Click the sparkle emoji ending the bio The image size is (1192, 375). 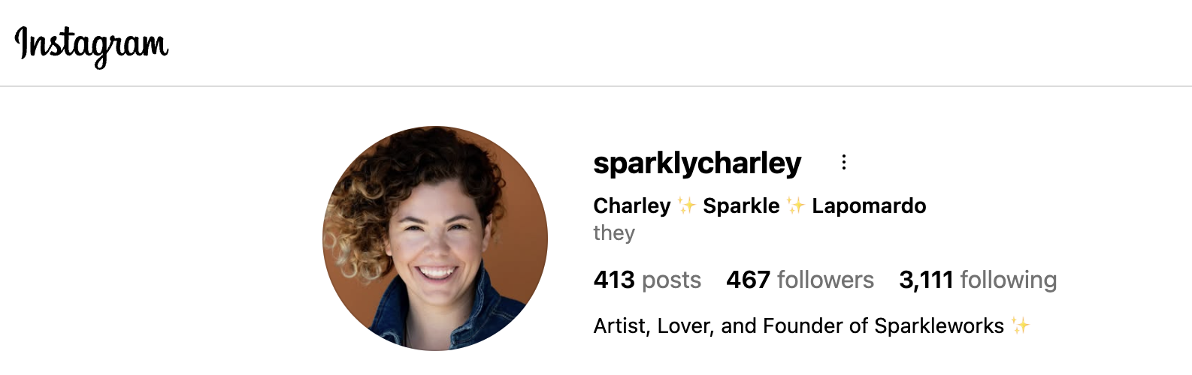[1020, 325]
